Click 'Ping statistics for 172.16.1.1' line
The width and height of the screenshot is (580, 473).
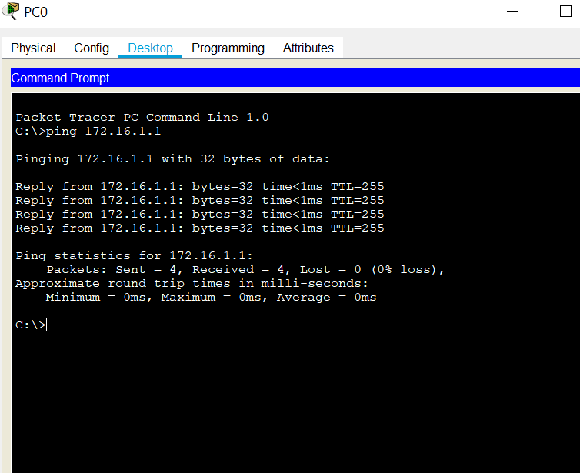[134, 256]
